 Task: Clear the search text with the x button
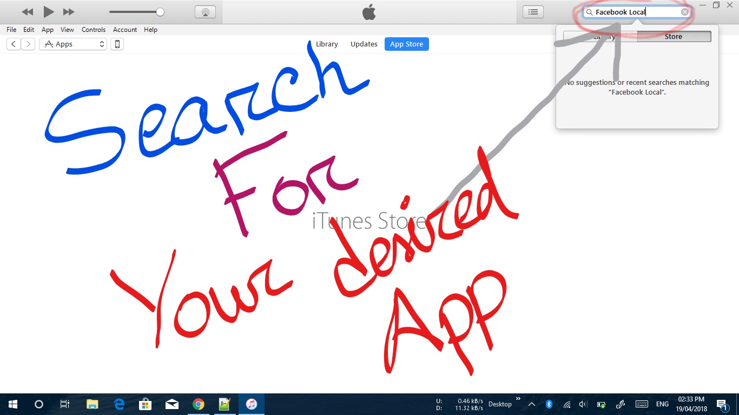click(x=685, y=12)
